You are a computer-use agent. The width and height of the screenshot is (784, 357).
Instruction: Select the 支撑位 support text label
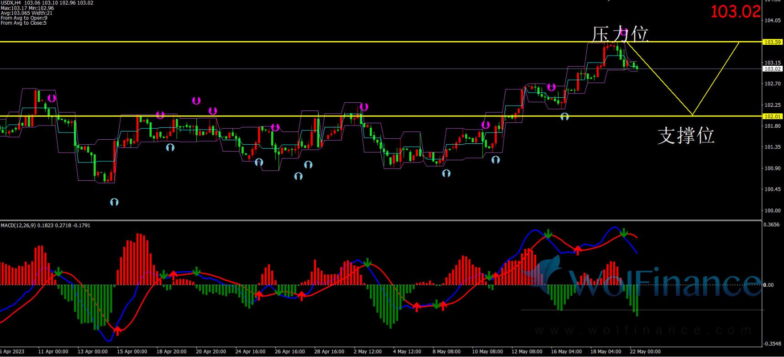click(x=685, y=136)
